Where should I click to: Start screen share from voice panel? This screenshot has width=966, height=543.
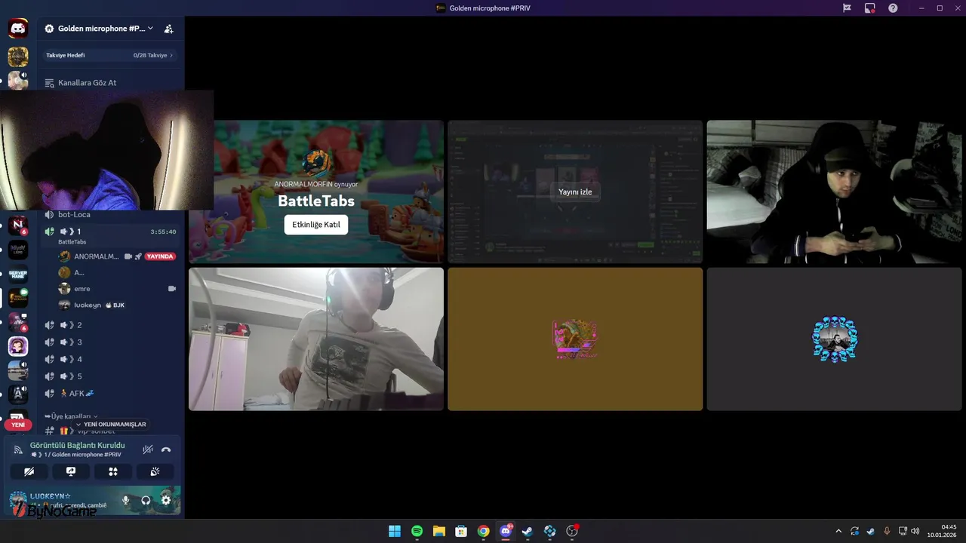tap(71, 471)
